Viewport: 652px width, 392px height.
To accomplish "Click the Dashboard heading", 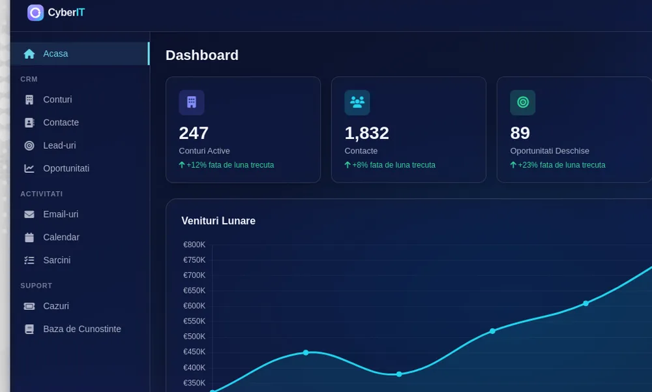I will [202, 55].
